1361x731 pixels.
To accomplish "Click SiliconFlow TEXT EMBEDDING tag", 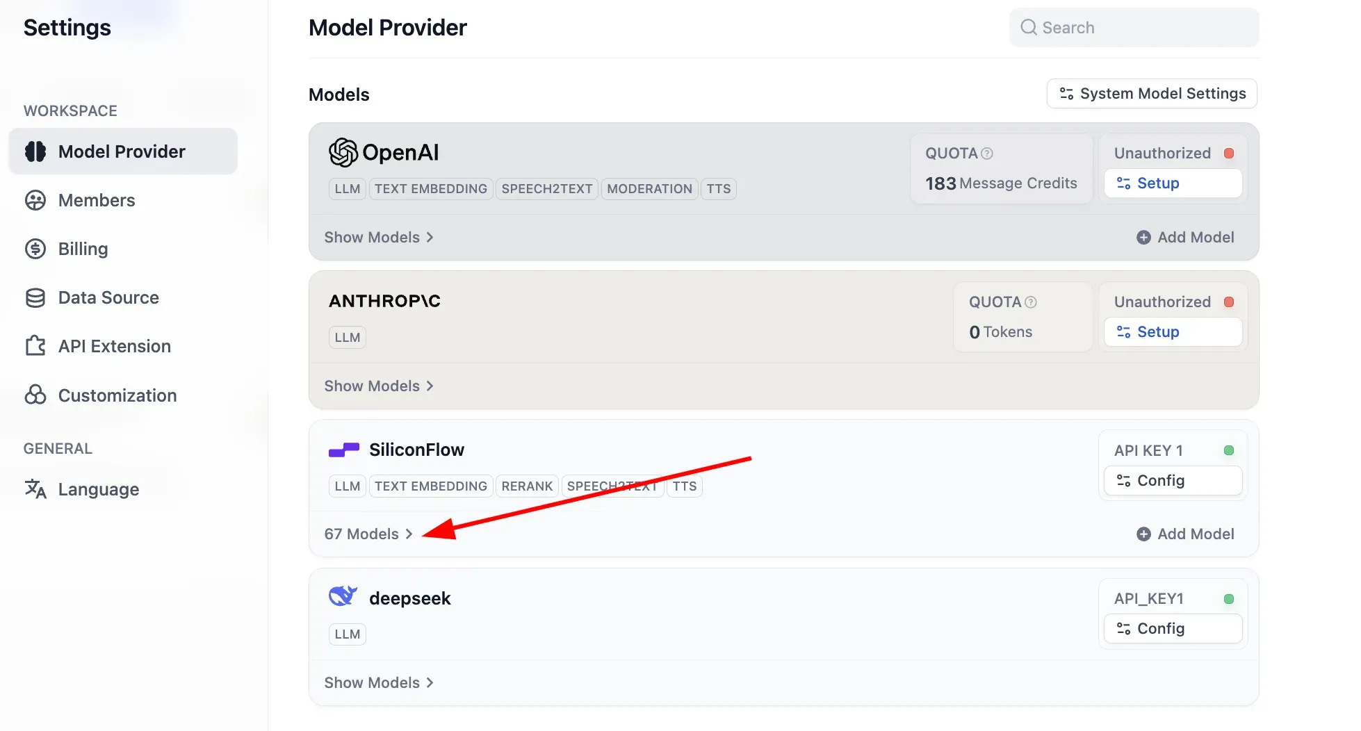I will pos(431,486).
